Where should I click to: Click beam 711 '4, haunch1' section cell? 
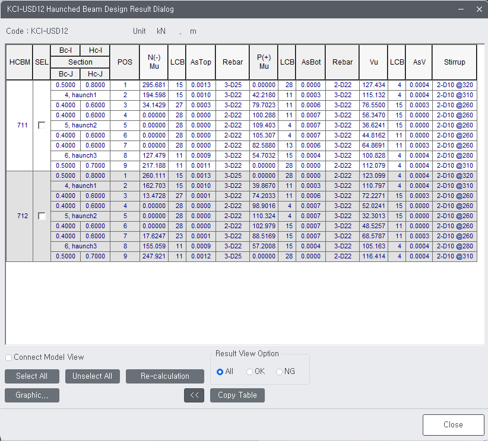click(x=80, y=95)
